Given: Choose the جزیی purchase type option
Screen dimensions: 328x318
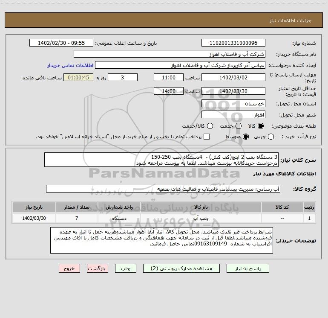Looking at the screenshot, I should point(270,137).
